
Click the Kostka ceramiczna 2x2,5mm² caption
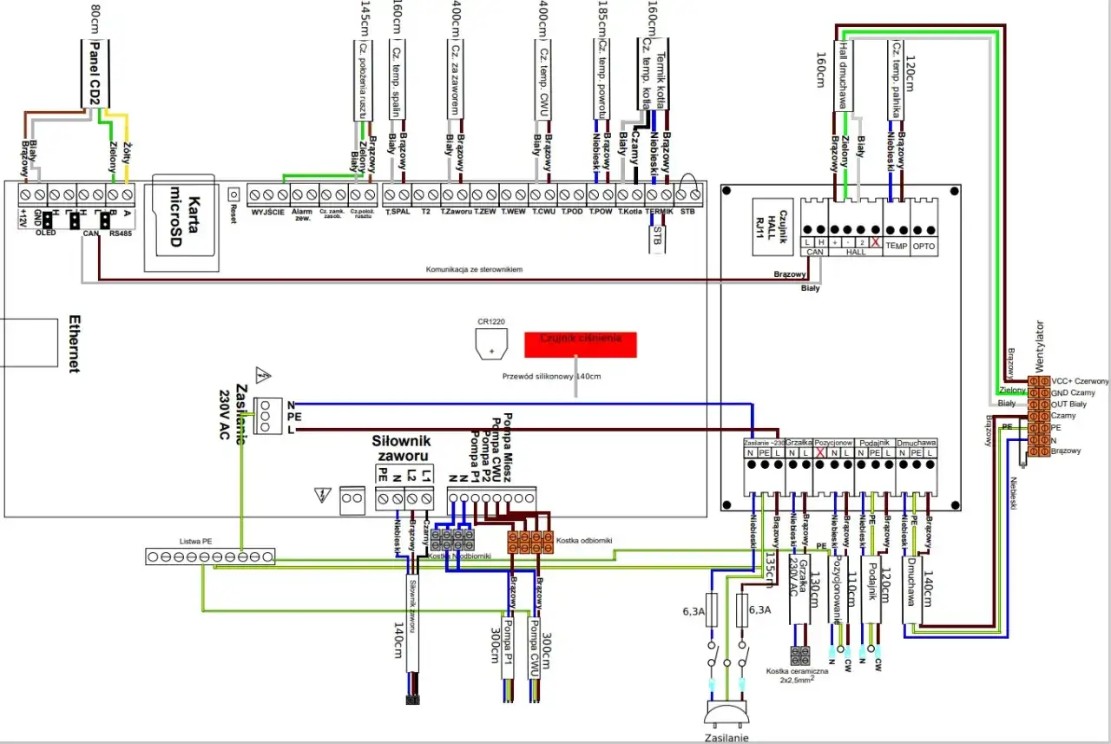pyautogui.click(x=798, y=675)
